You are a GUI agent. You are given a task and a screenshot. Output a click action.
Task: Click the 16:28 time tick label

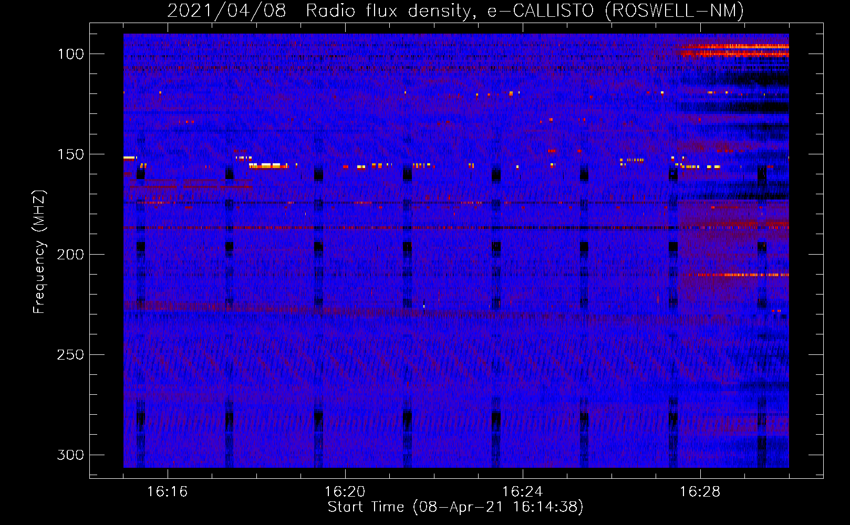pos(700,492)
